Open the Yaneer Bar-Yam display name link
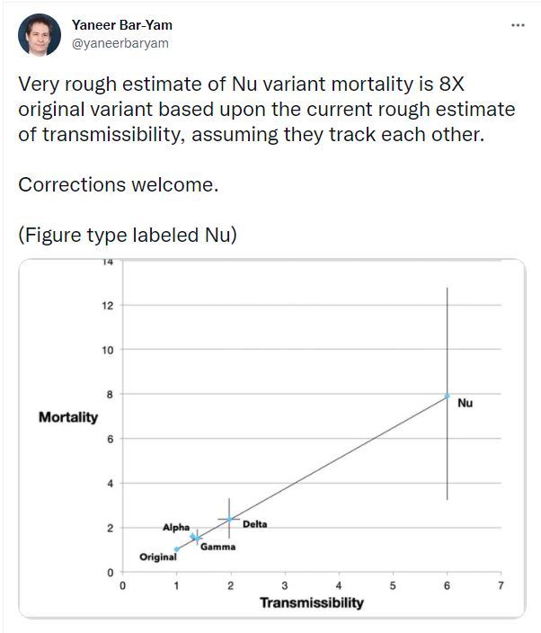Image resolution: width=541 pixels, height=633 pixels. tap(122, 25)
